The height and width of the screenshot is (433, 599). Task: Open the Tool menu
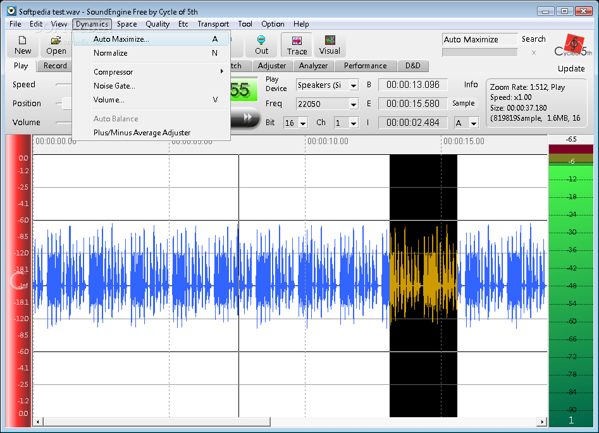click(245, 24)
